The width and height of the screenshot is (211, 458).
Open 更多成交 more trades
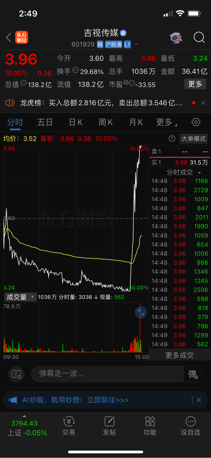click(179, 355)
